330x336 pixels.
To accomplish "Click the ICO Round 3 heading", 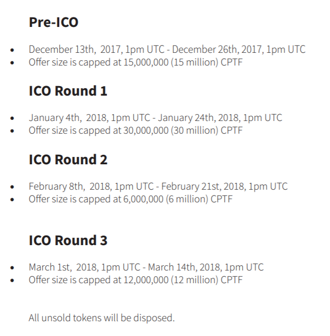I will click(68, 240).
